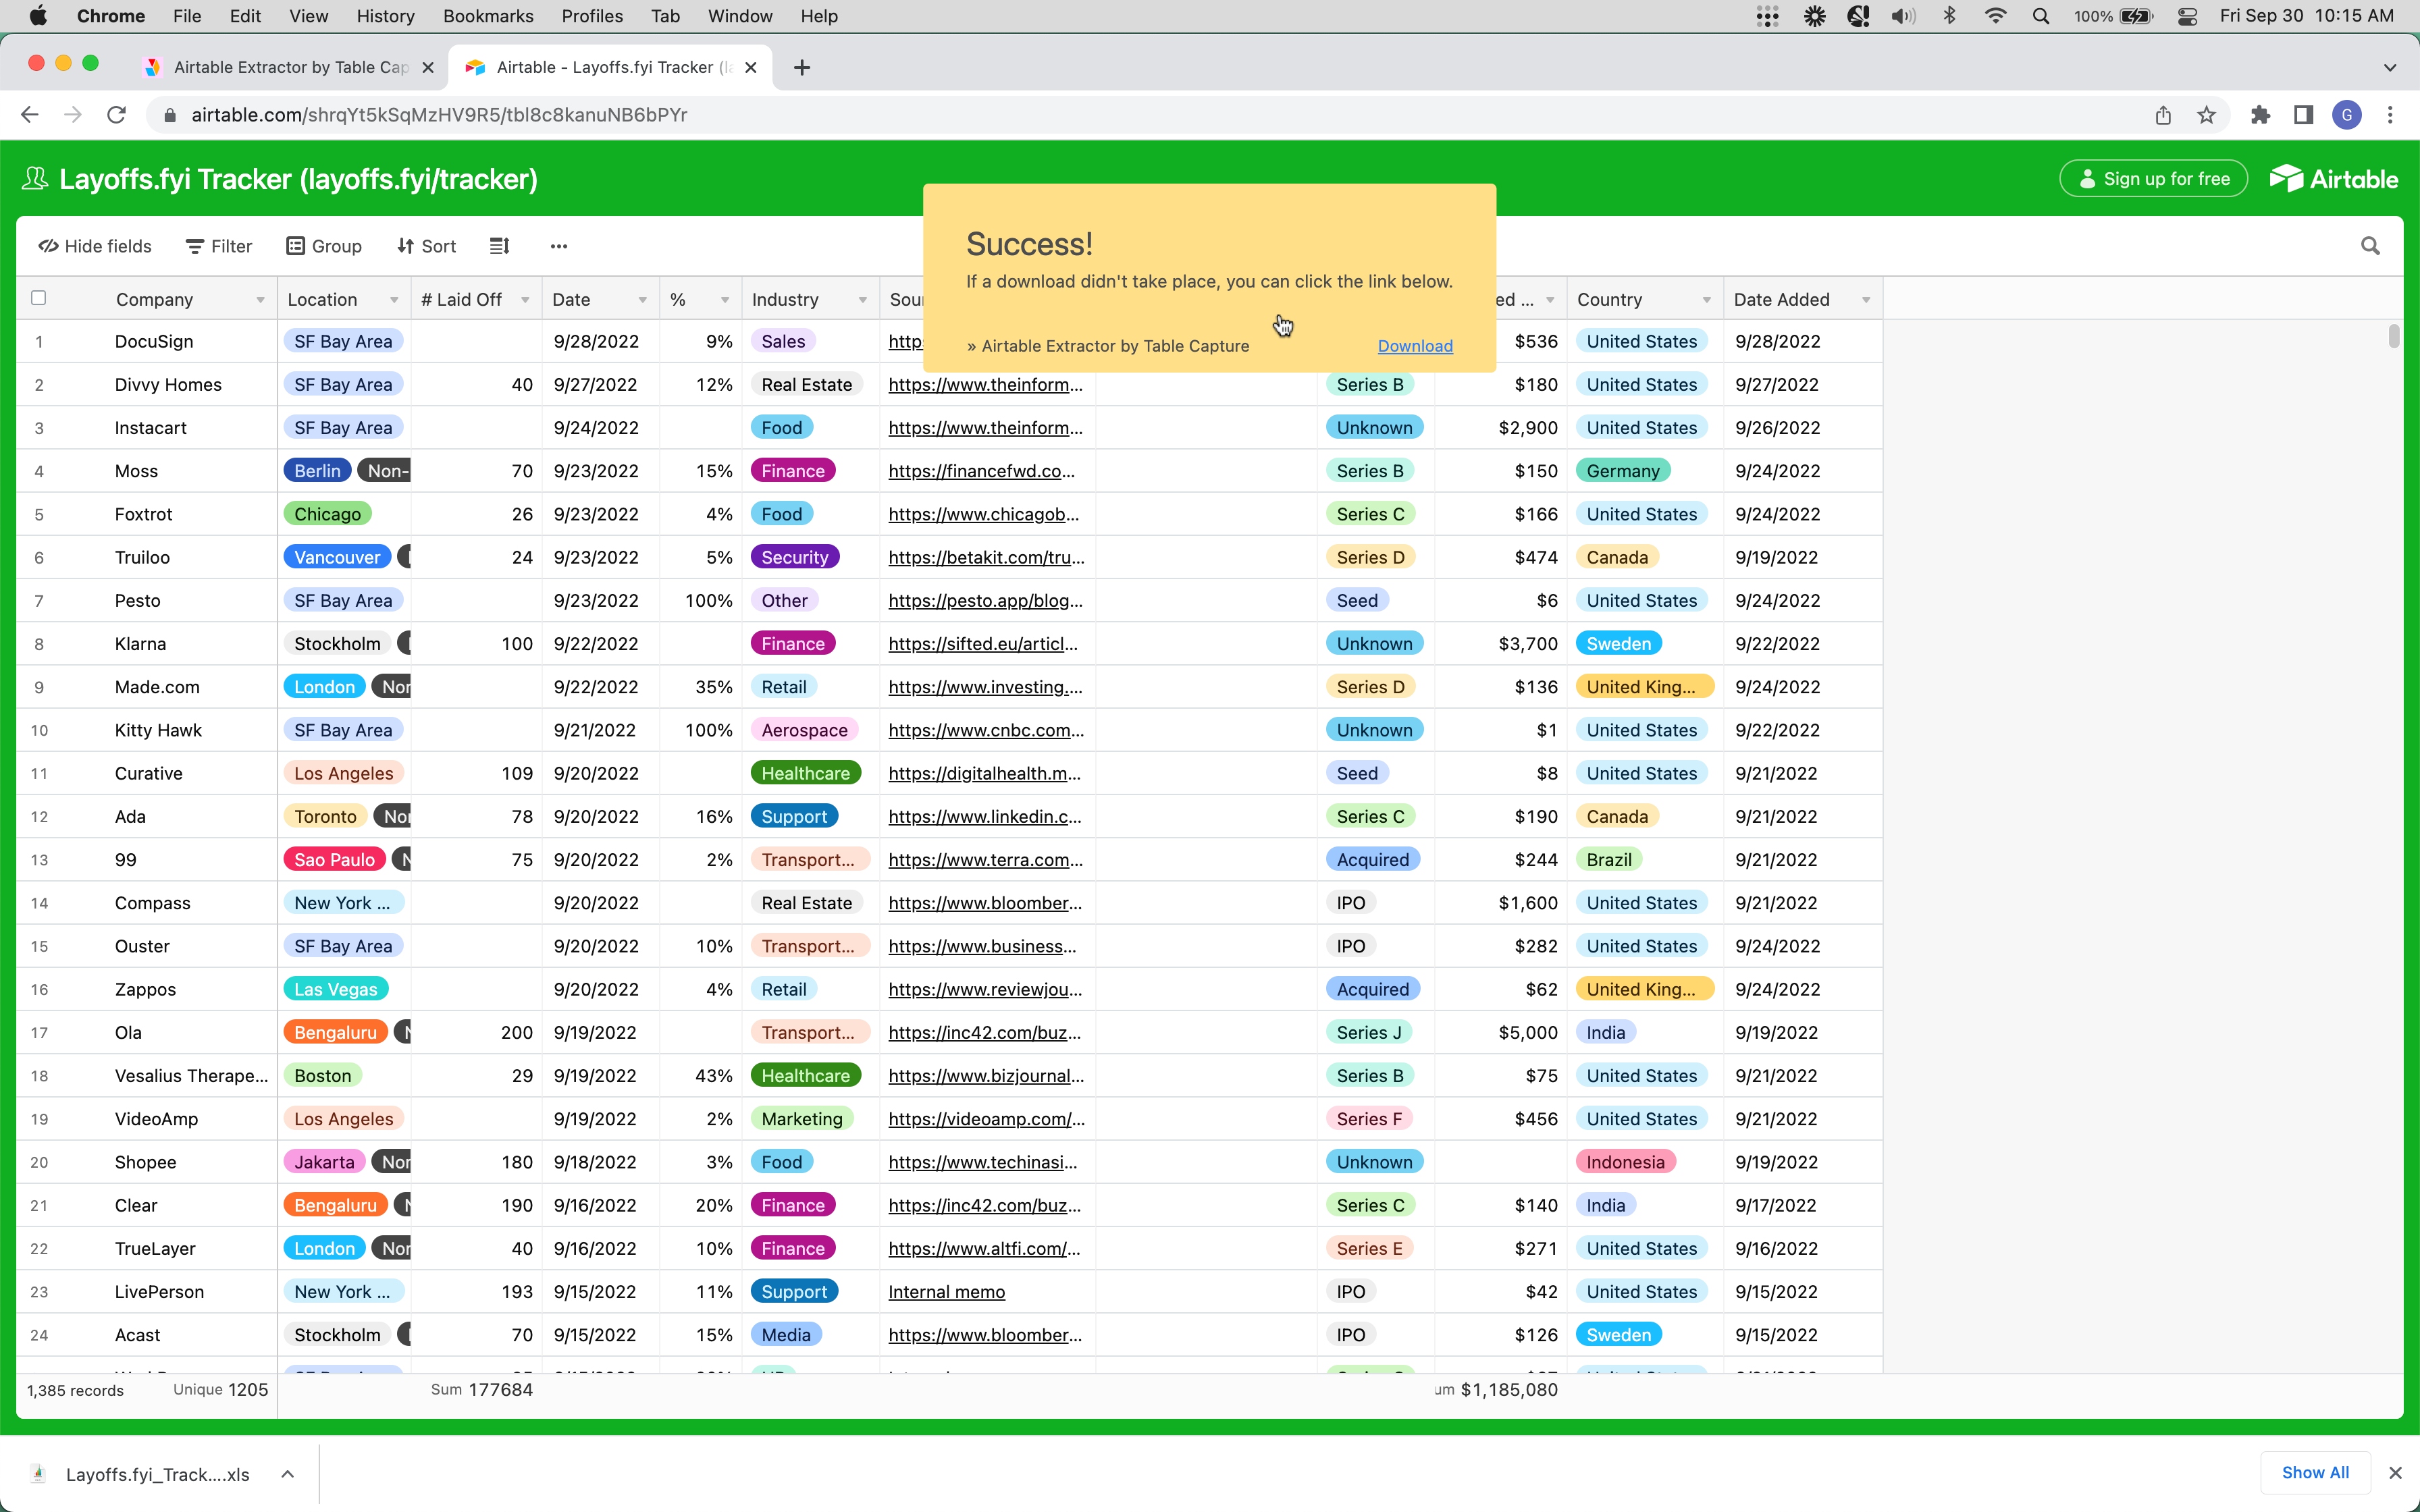The image size is (2420, 1512).
Task: Expand the Date Added column dropdown arrow
Action: [1866, 300]
